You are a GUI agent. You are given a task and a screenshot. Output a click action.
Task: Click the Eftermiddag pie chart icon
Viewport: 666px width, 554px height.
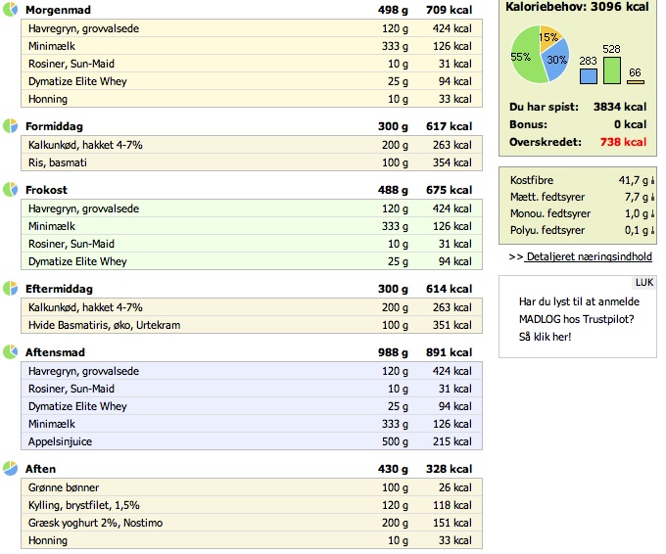(x=10, y=288)
